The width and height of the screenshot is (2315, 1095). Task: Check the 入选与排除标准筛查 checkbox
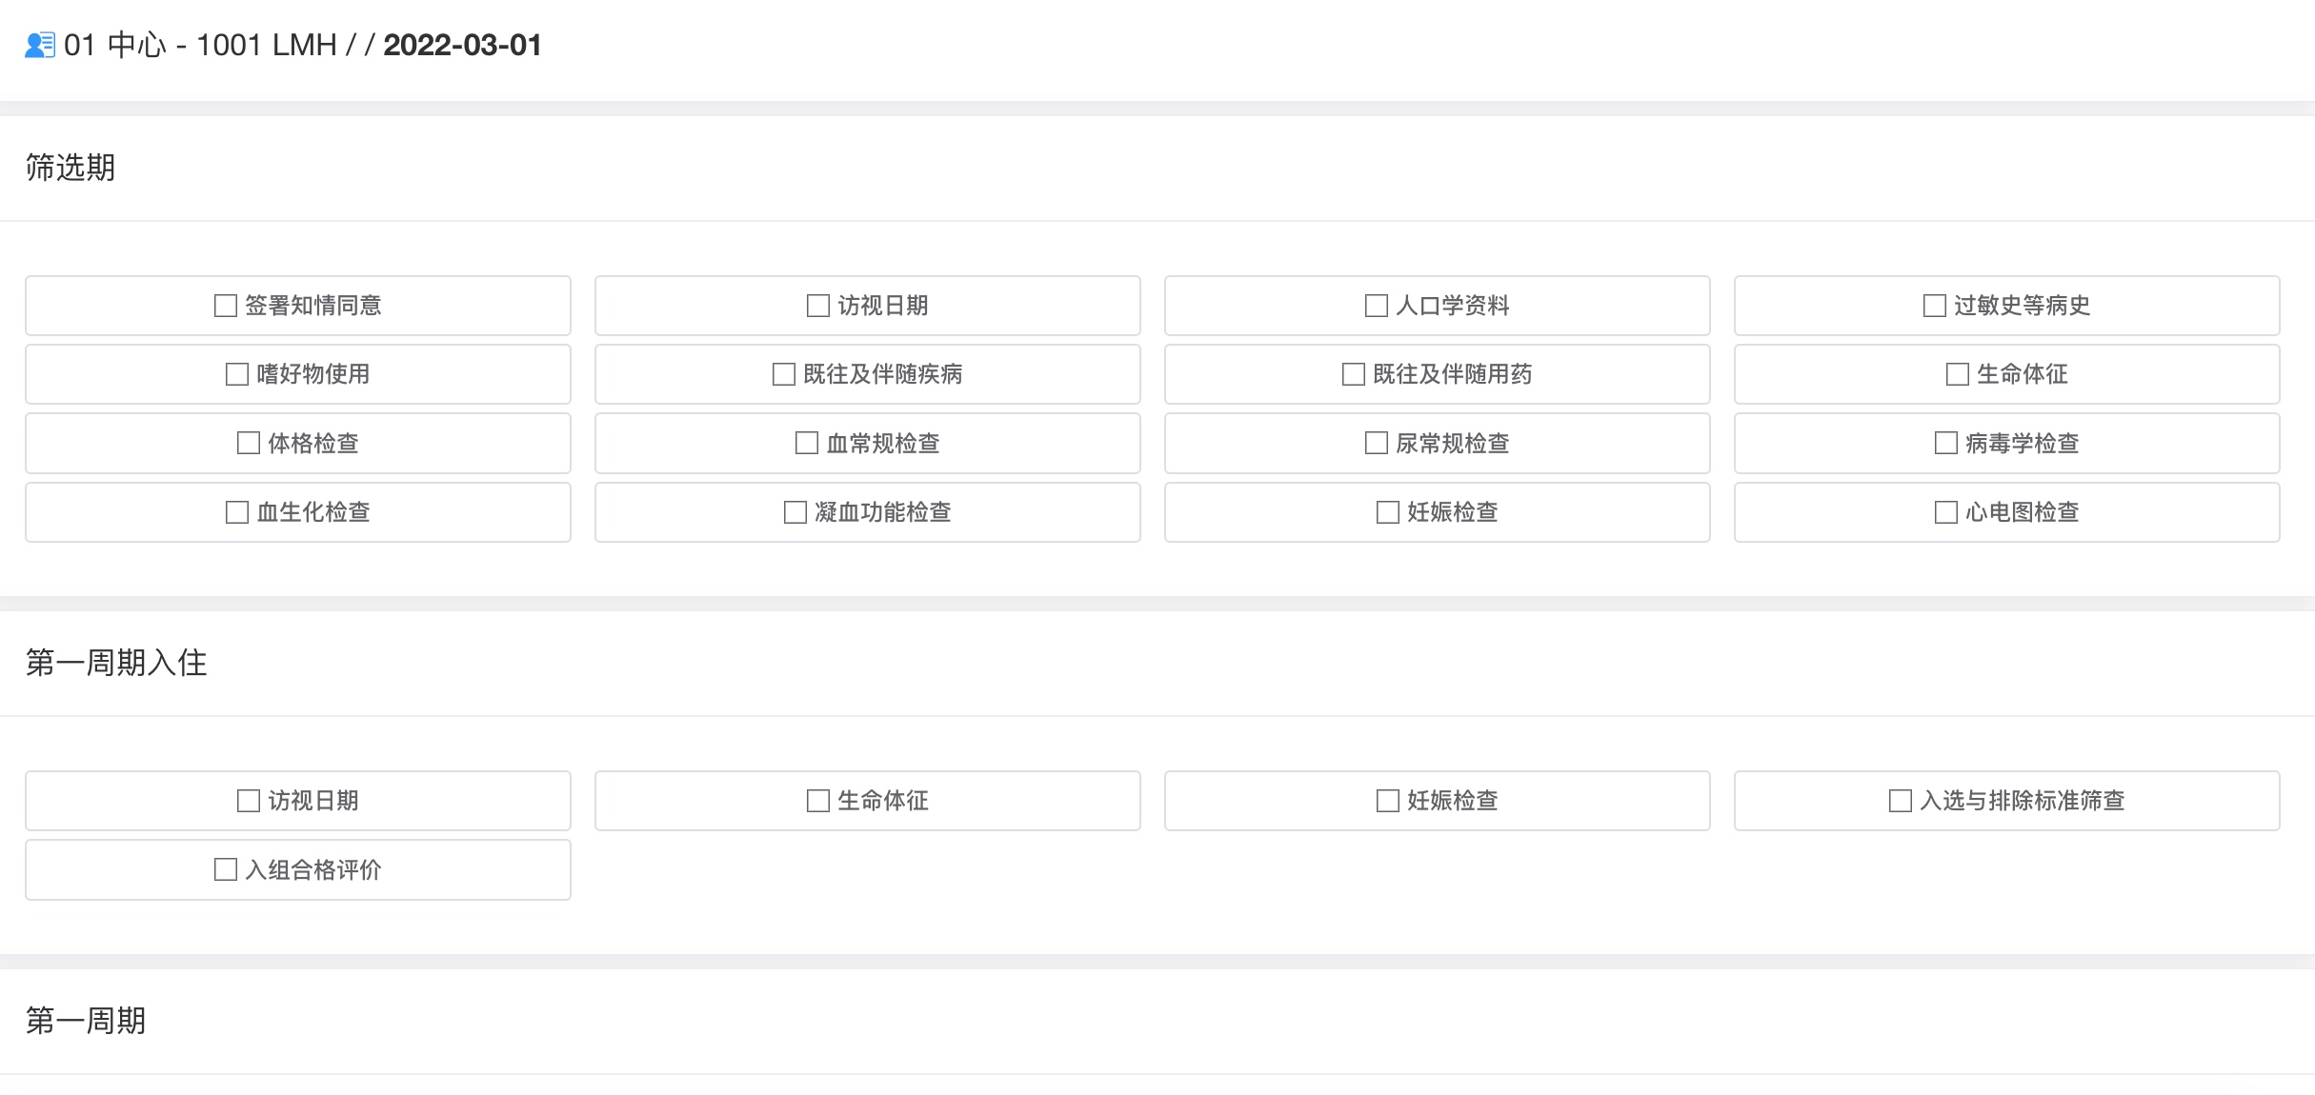1899,801
